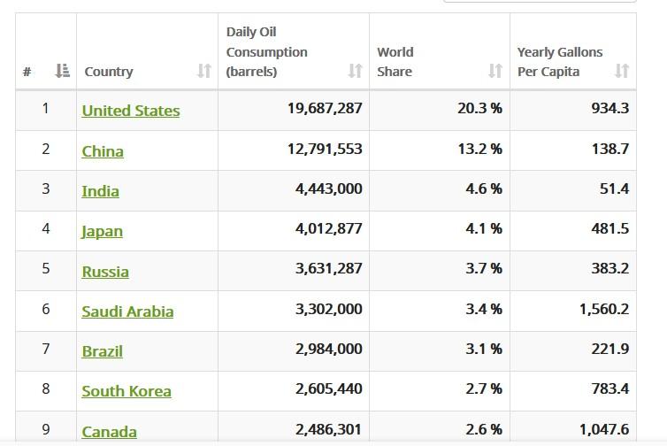Image resolution: width=667 pixels, height=446 pixels.
Task: Open the Brazil country link
Action: coord(102,351)
